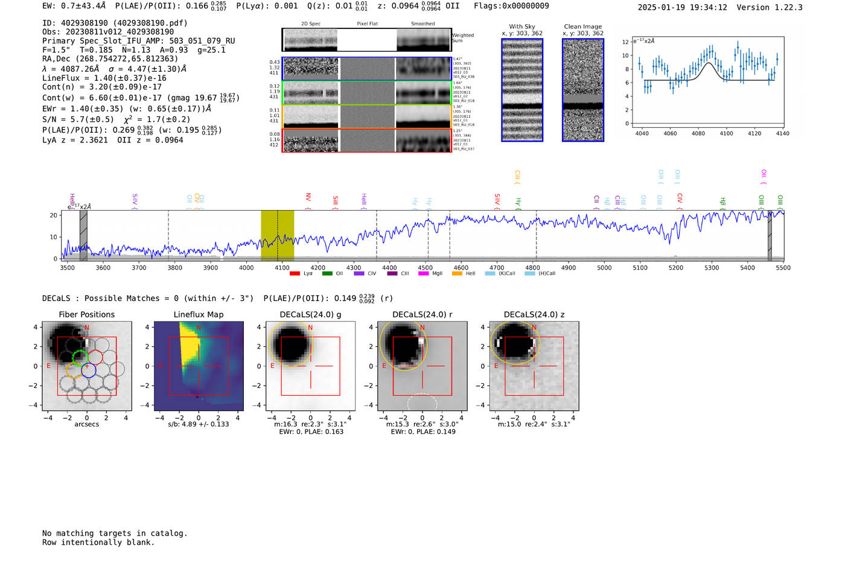Click the ID: 4029308190 (4029308190.pdf) text
The image size is (845, 575).
(x=115, y=23)
